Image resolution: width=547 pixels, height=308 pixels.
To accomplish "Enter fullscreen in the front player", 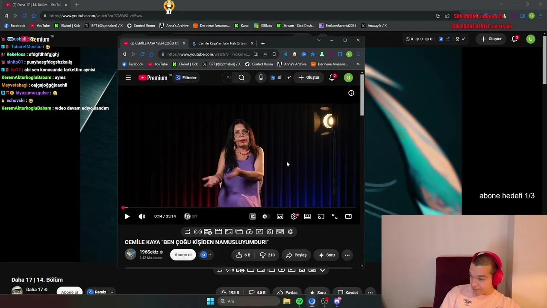I will [x=335, y=216].
